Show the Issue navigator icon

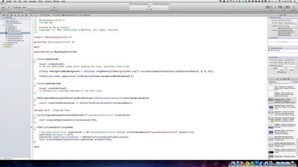tap(15, 15)
